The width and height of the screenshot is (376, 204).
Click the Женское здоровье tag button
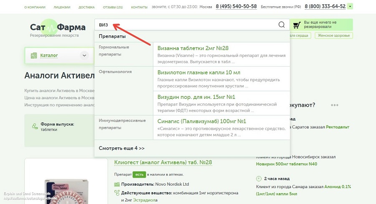[333, 35]
